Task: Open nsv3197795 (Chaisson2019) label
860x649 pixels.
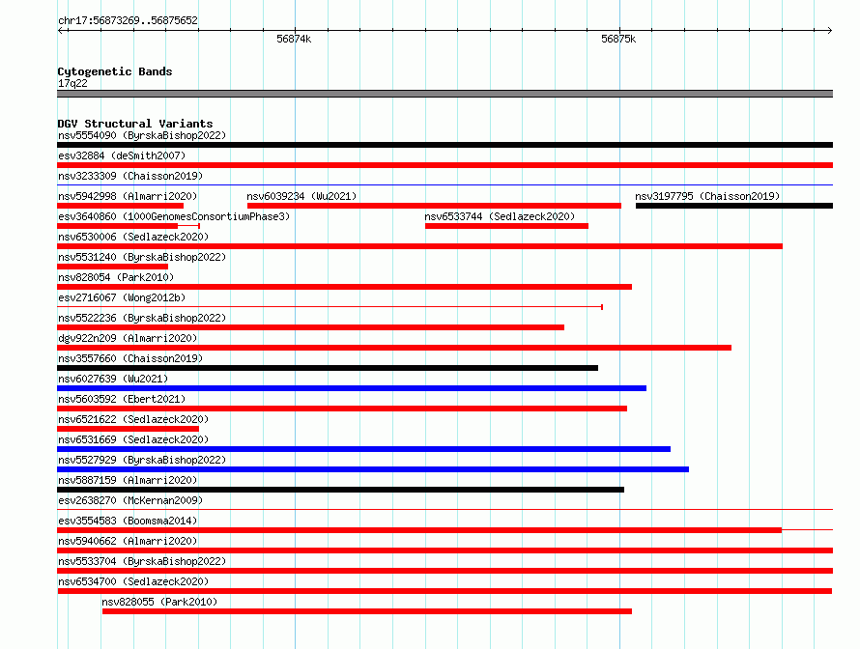Action: [707, 196]
